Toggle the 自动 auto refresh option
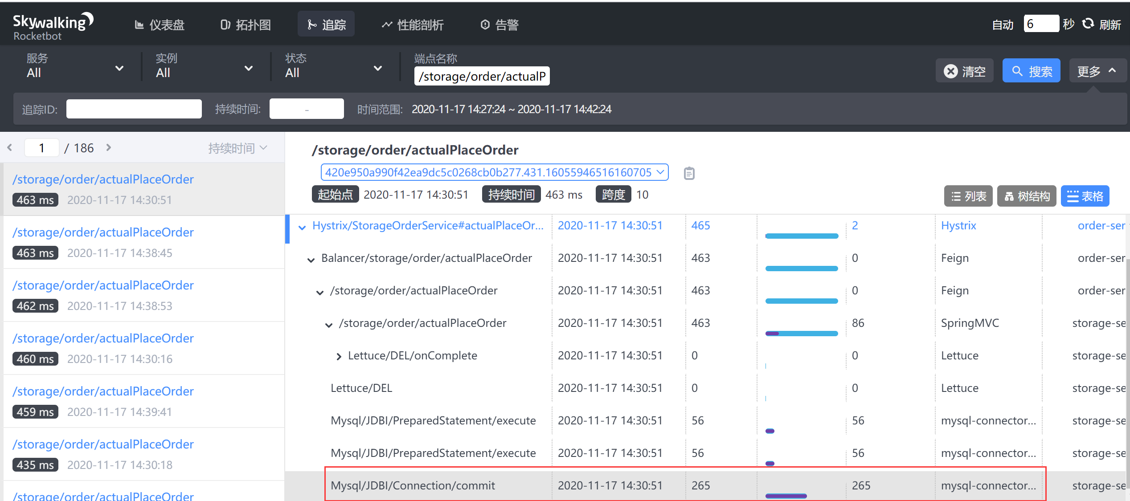The width and height of the screenshot is (1130, 501). pos(1003,25)
